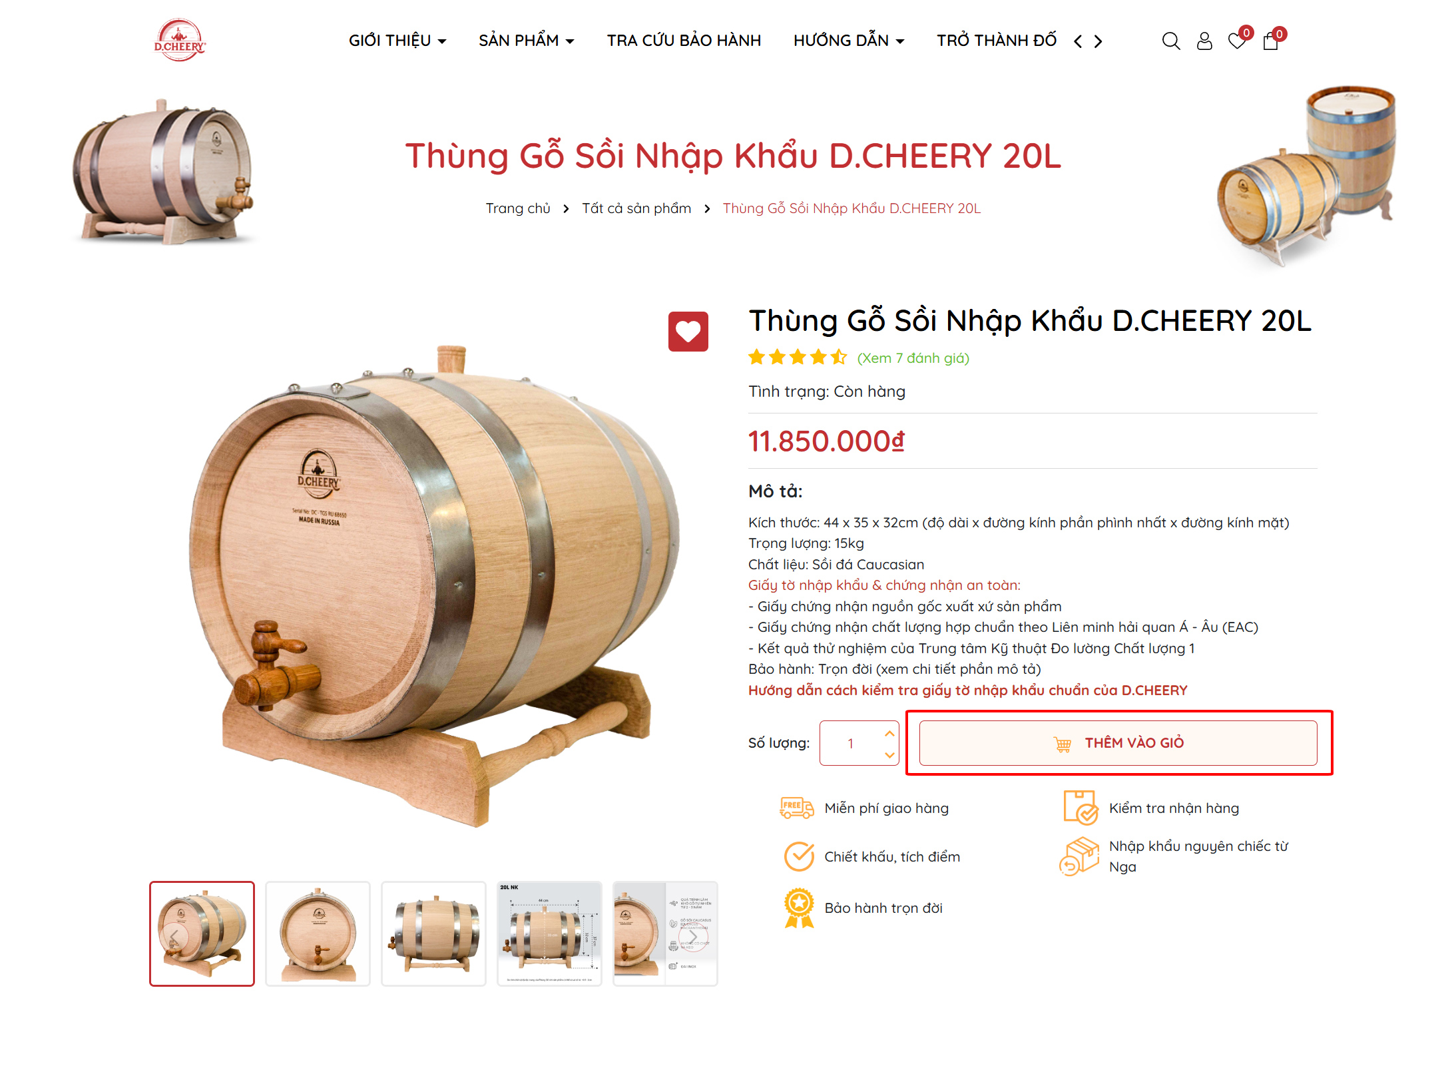The height and width of the screenshot is (1080, 1456).
Task: Open the shopping bag cart icon
Action: pyautogui.click(x=1270, y=41)
